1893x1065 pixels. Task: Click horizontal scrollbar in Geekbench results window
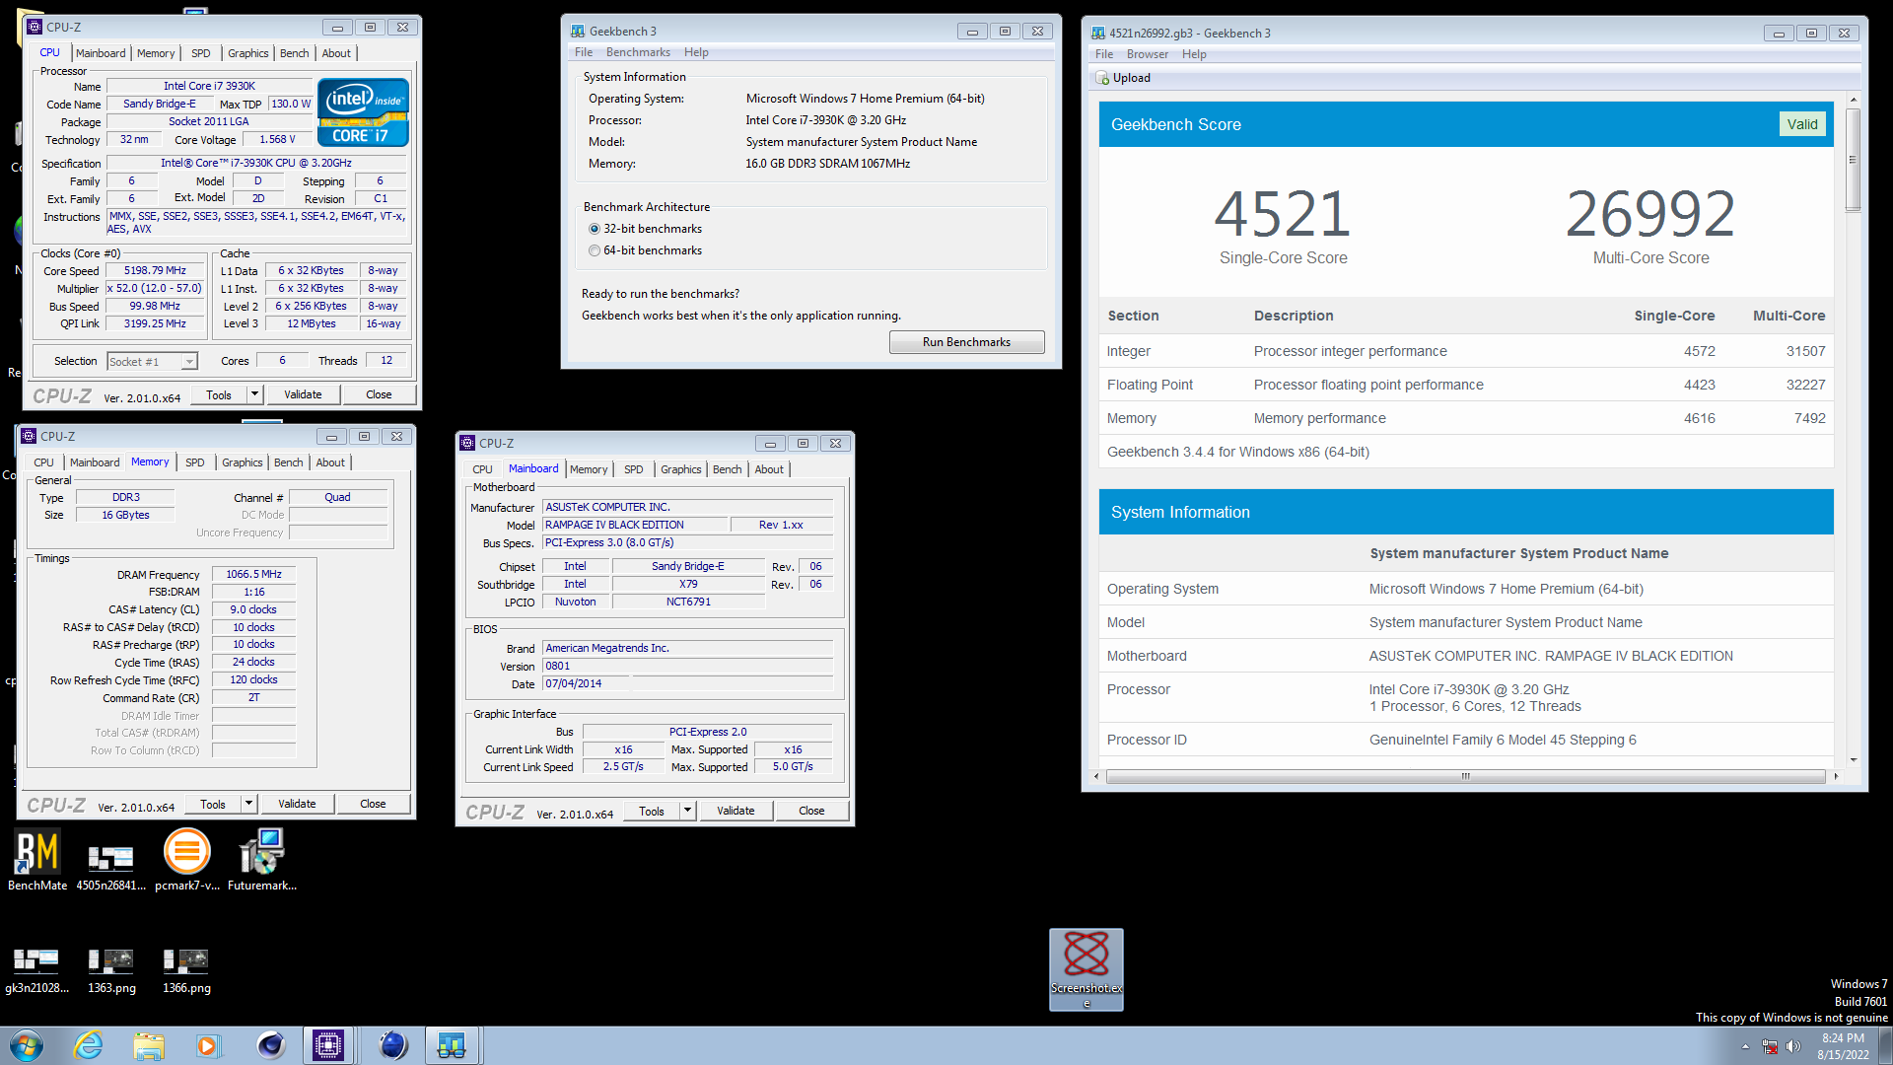(x=1465, y=776)
